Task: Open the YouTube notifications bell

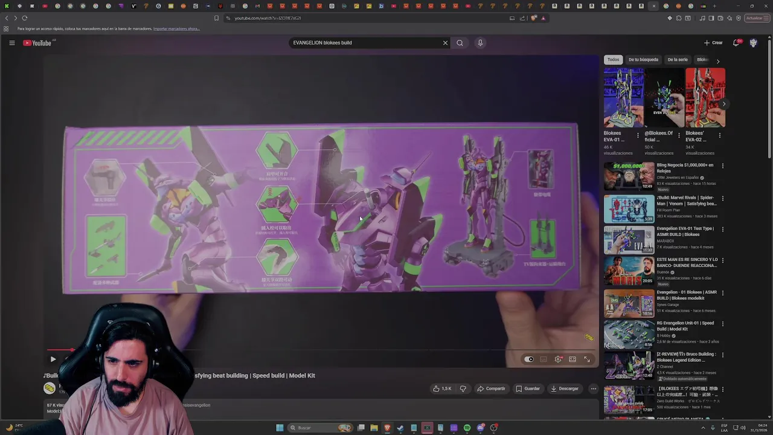Action: pyautogui.click(x=736, y=43)
